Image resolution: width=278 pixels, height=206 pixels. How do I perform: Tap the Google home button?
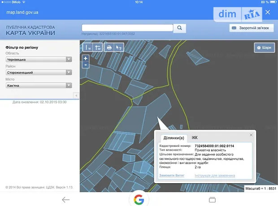[x=139, y=199]
